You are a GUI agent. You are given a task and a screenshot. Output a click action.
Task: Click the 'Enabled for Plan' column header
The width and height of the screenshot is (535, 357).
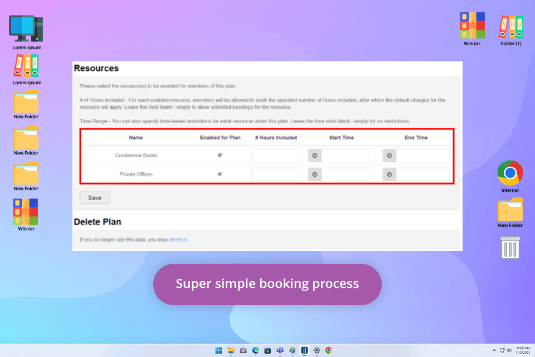coord(220,138)
